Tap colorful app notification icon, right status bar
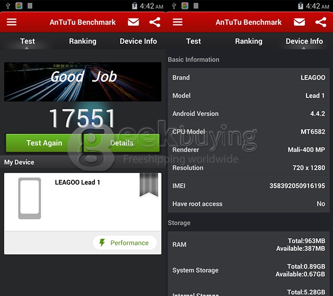Viewport: 333px width, 296px height. 185,6
